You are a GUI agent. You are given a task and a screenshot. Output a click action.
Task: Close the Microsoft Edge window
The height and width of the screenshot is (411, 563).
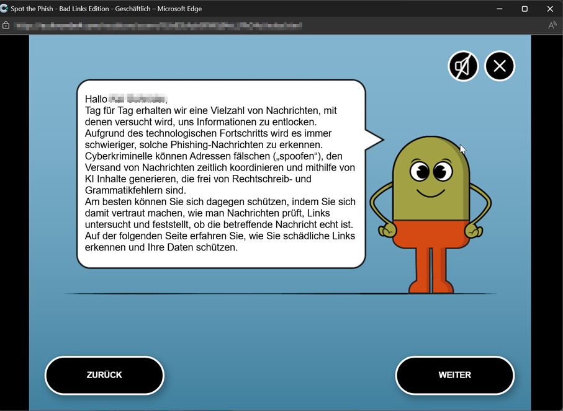(550, 9)
